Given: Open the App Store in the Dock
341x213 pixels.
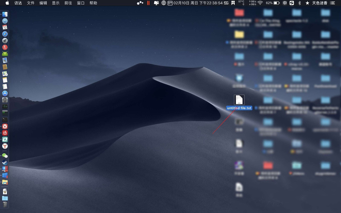Looking at the screenshot, I should coord(5,93).
